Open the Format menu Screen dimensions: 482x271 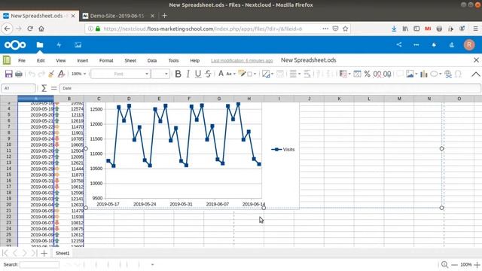106,60
